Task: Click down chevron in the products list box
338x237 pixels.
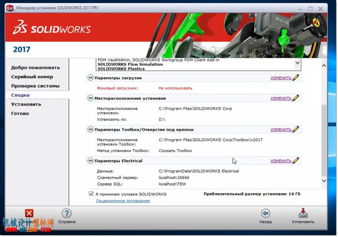Action: (298, 63)
